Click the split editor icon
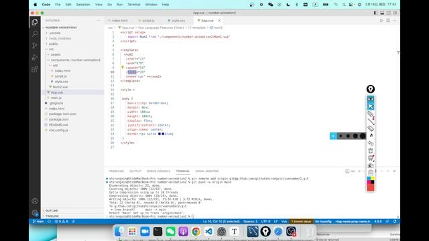 388,21
